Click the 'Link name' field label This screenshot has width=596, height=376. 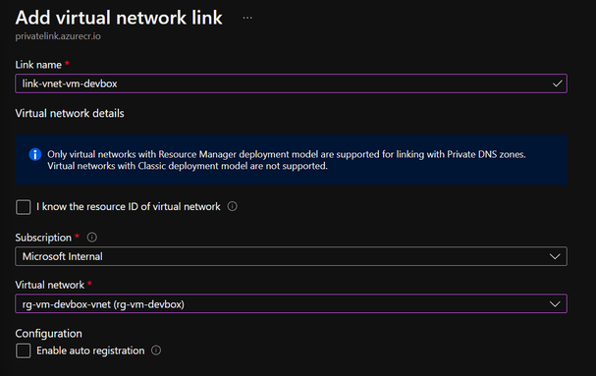point(38,65)
